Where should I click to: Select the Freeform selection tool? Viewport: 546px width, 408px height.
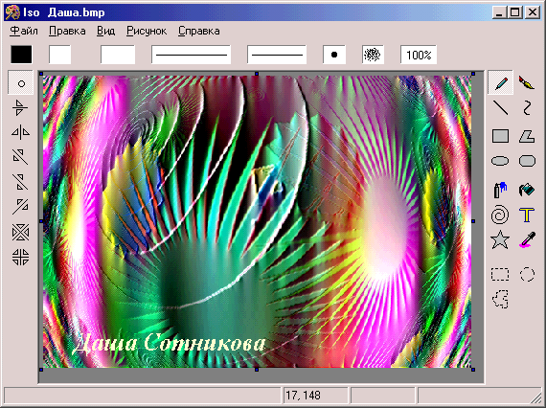(x=501, y=299)
